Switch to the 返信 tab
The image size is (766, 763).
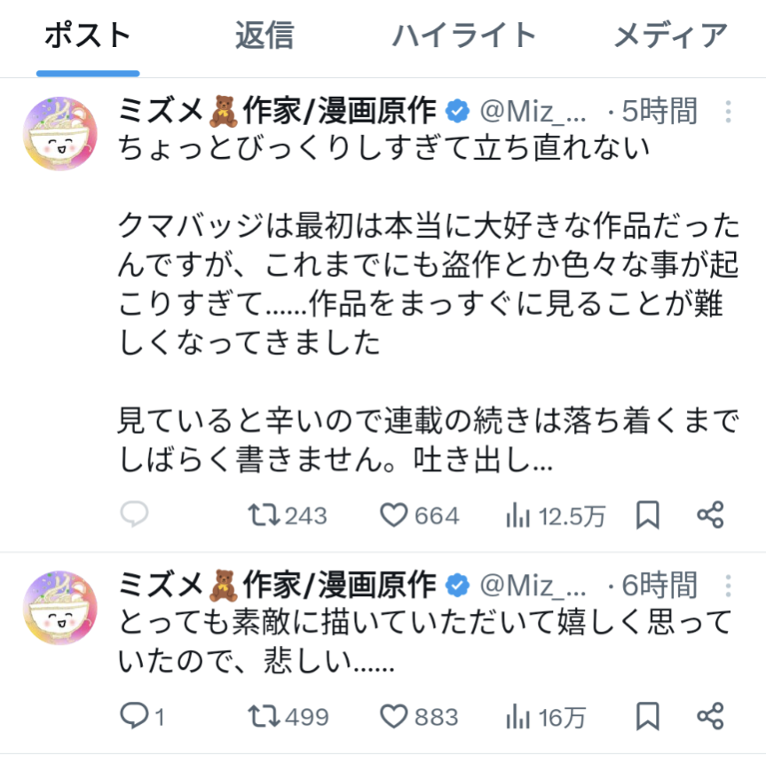264,35
